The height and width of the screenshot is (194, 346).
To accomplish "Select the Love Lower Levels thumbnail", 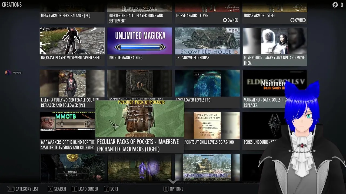I will pos(207,83).
